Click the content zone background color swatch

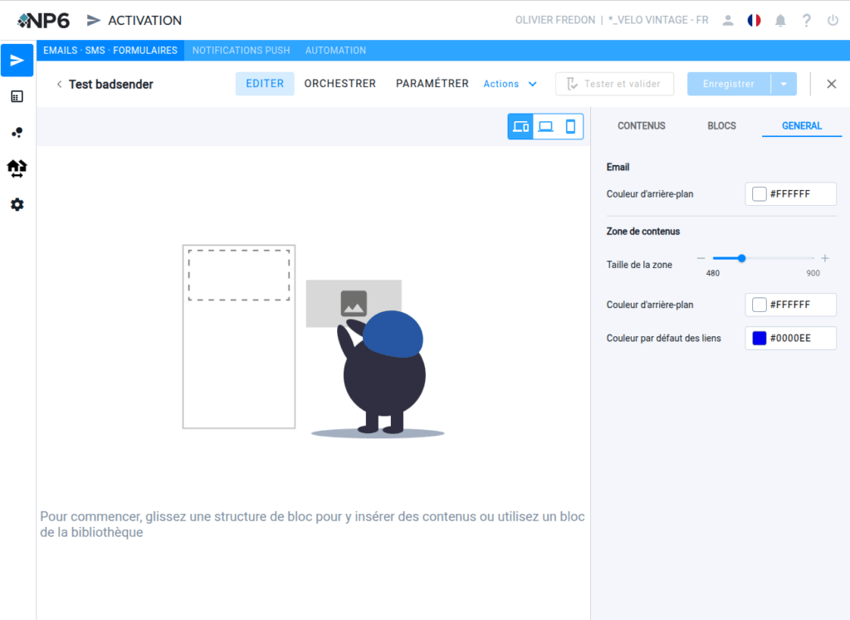point(759,305)
